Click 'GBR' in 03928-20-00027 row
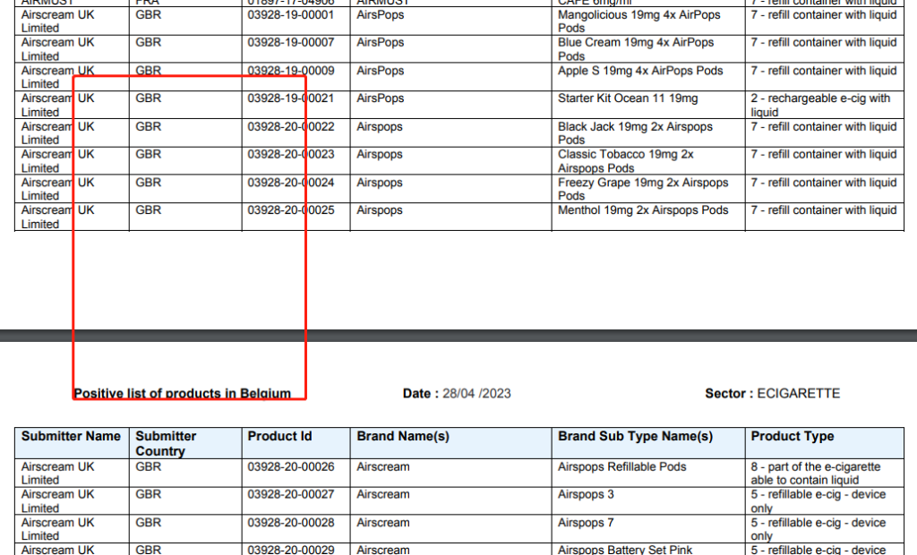The width and height of the screenshot is (917, 555). click(148, 494)
